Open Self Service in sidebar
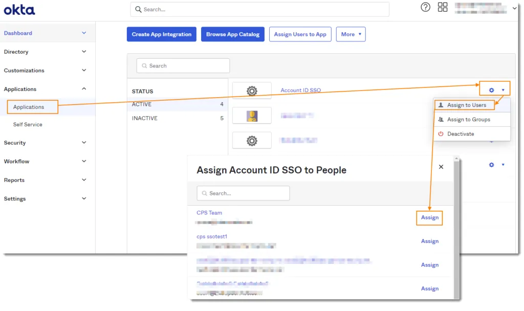 click(x=28, y=124)
